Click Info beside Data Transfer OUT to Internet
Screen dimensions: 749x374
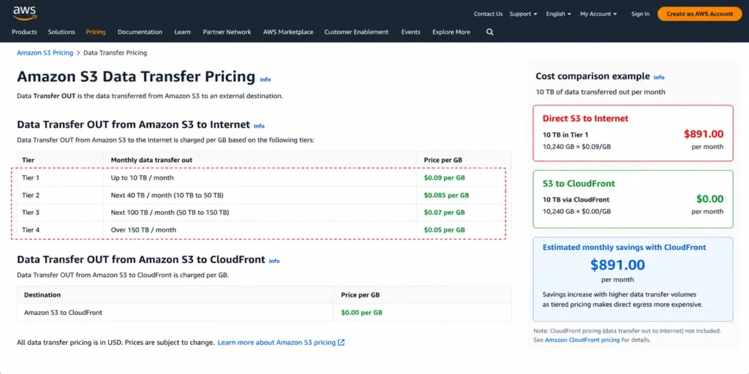[259, 126]
